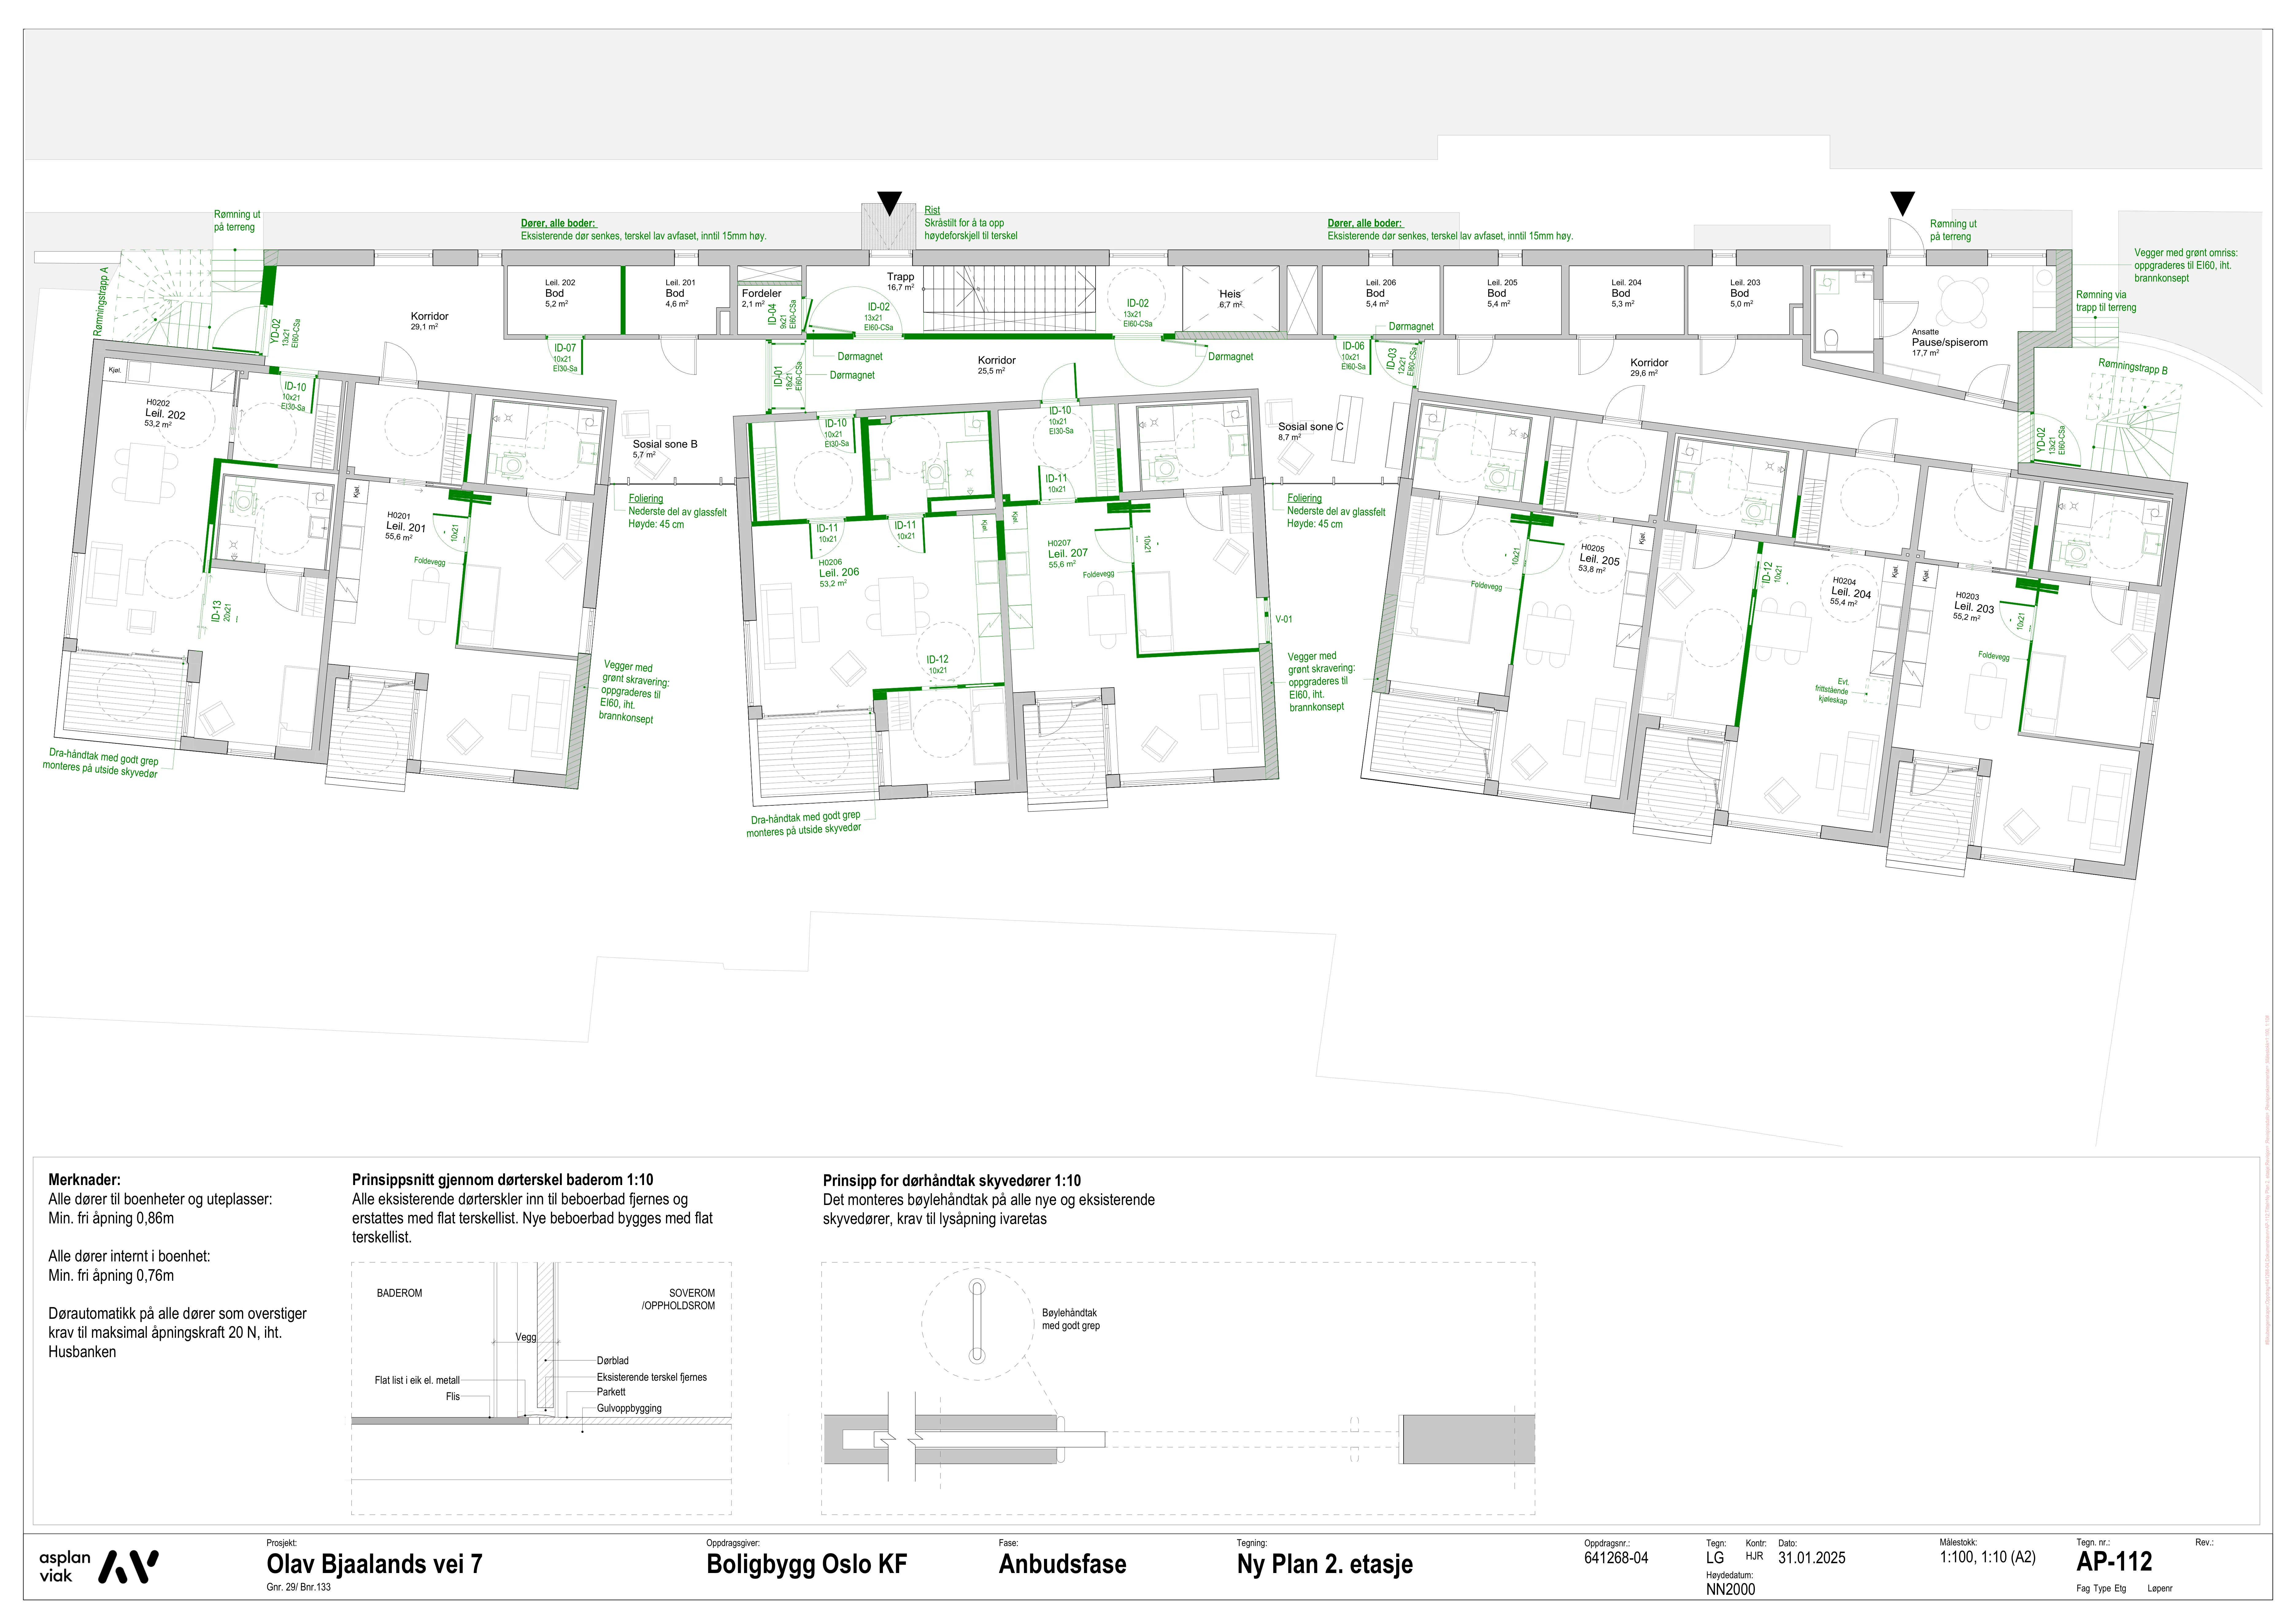The height and width of the screenshot is (1623, 2296).
Task: Select the "Dørblad" callout
Action: pos(613,1360)
